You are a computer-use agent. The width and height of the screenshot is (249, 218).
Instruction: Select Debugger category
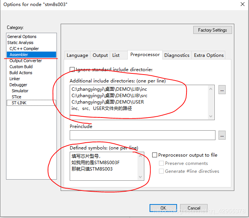point(18,85)
